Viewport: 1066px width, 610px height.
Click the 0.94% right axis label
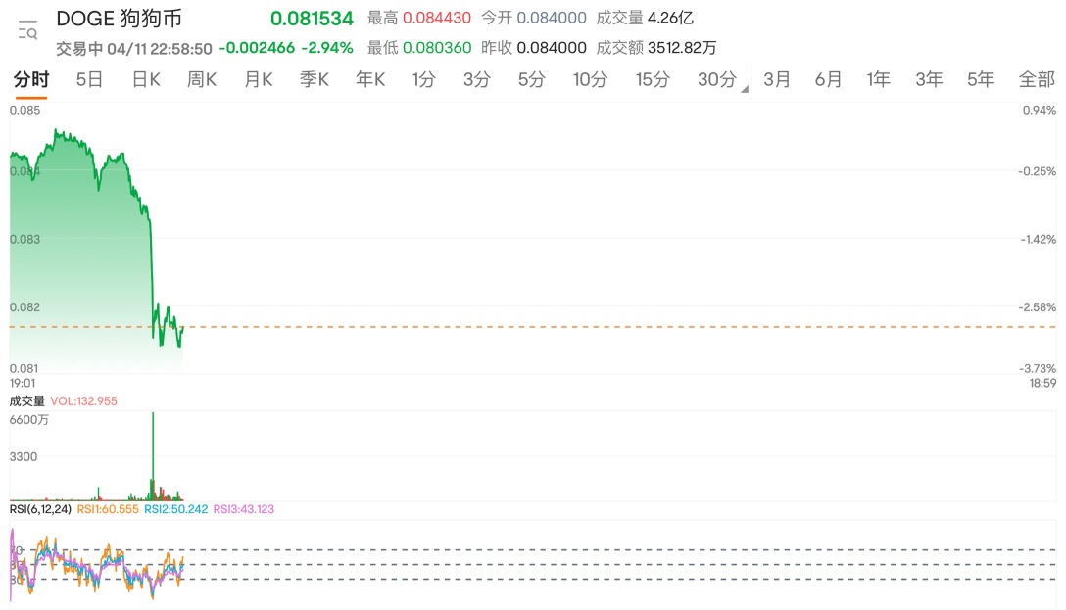point(1040,110)
